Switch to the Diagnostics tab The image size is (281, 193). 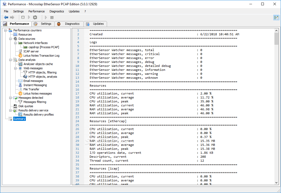pyautogui.click(x=69, y=24)
